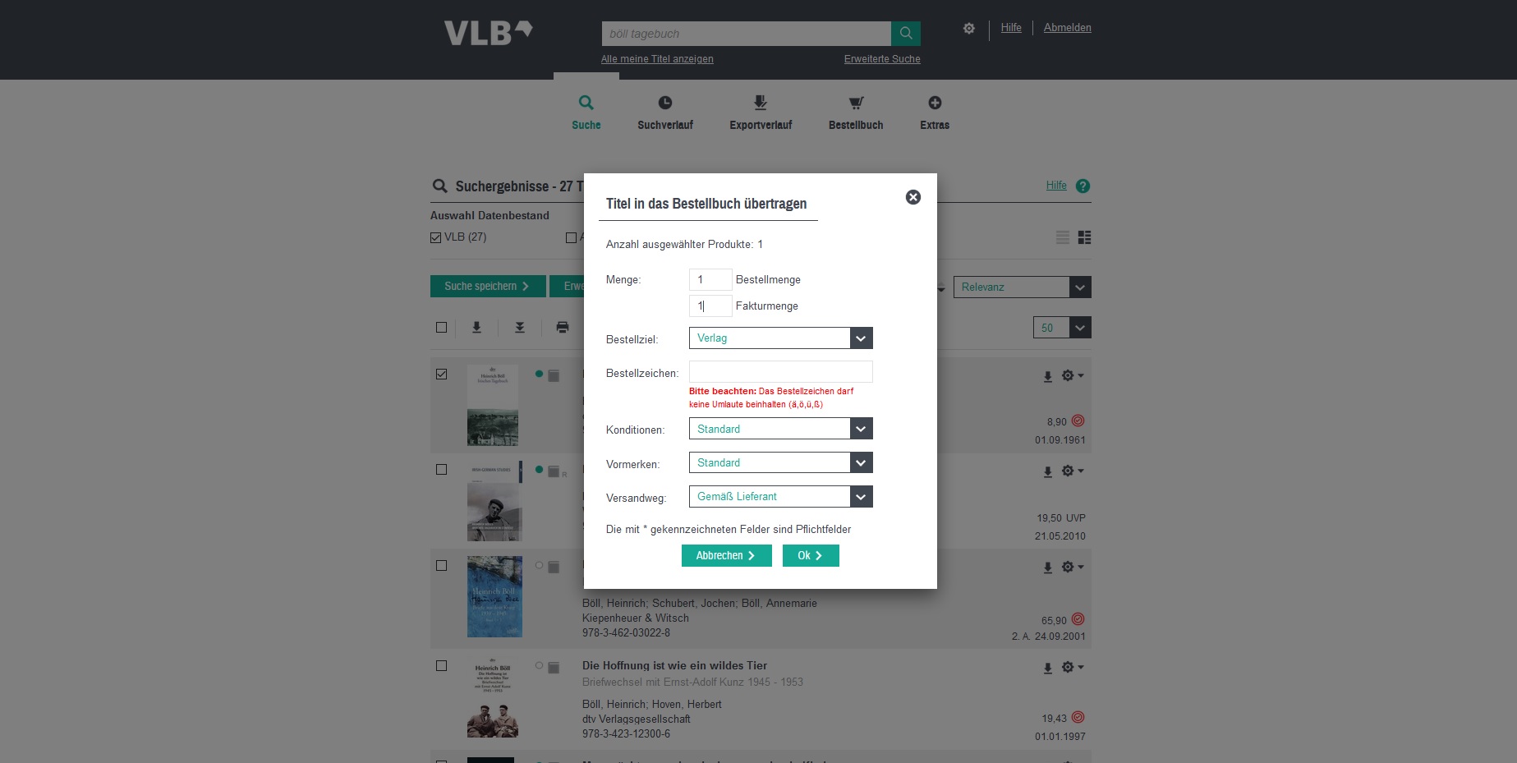Click the print icon in results toolbar
This screenshot has height=763, width=1517.
[x=563, y=328]
